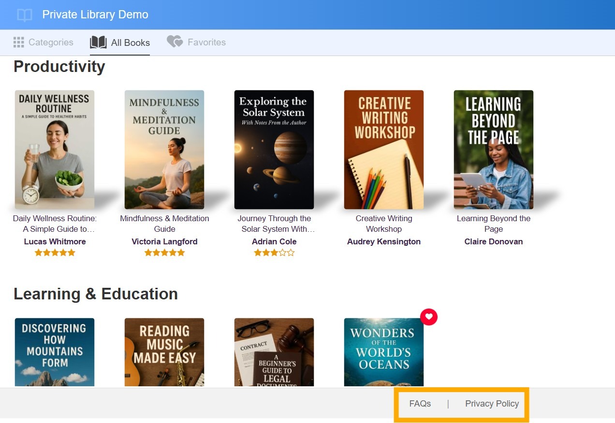Open Discovering How Mountains Form cover
Screen dimensions: 615x423
(55, 352)
